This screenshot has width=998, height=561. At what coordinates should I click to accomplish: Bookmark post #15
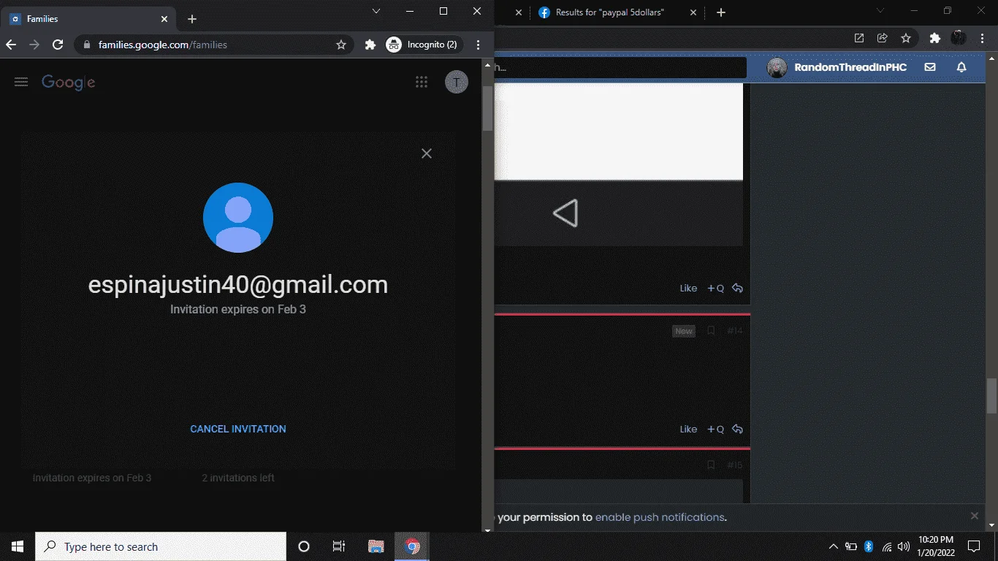[711, 465]
